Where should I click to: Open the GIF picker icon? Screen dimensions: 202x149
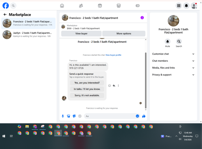[80, 116]
